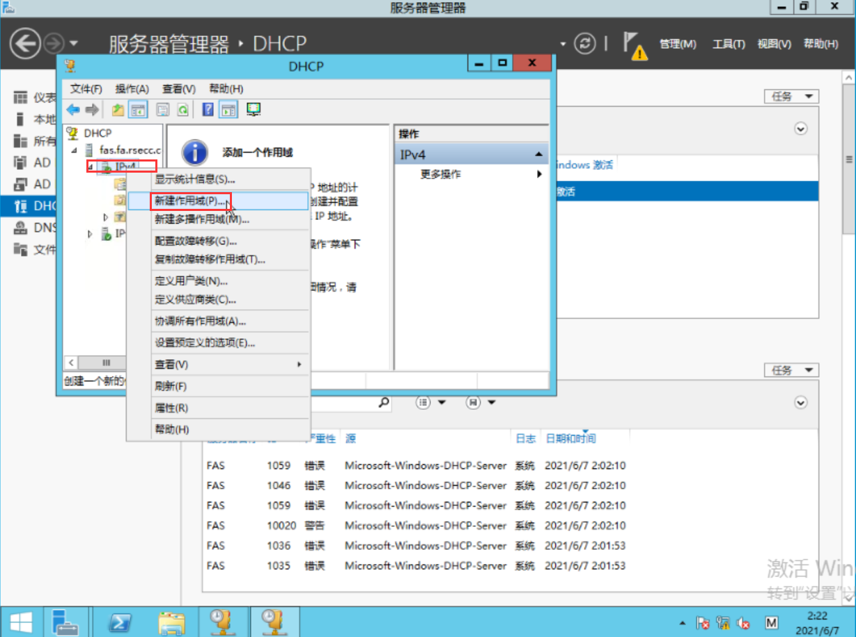
Task: Click 管理(M) in Server Manager
Action: click(x=677, y=44)
